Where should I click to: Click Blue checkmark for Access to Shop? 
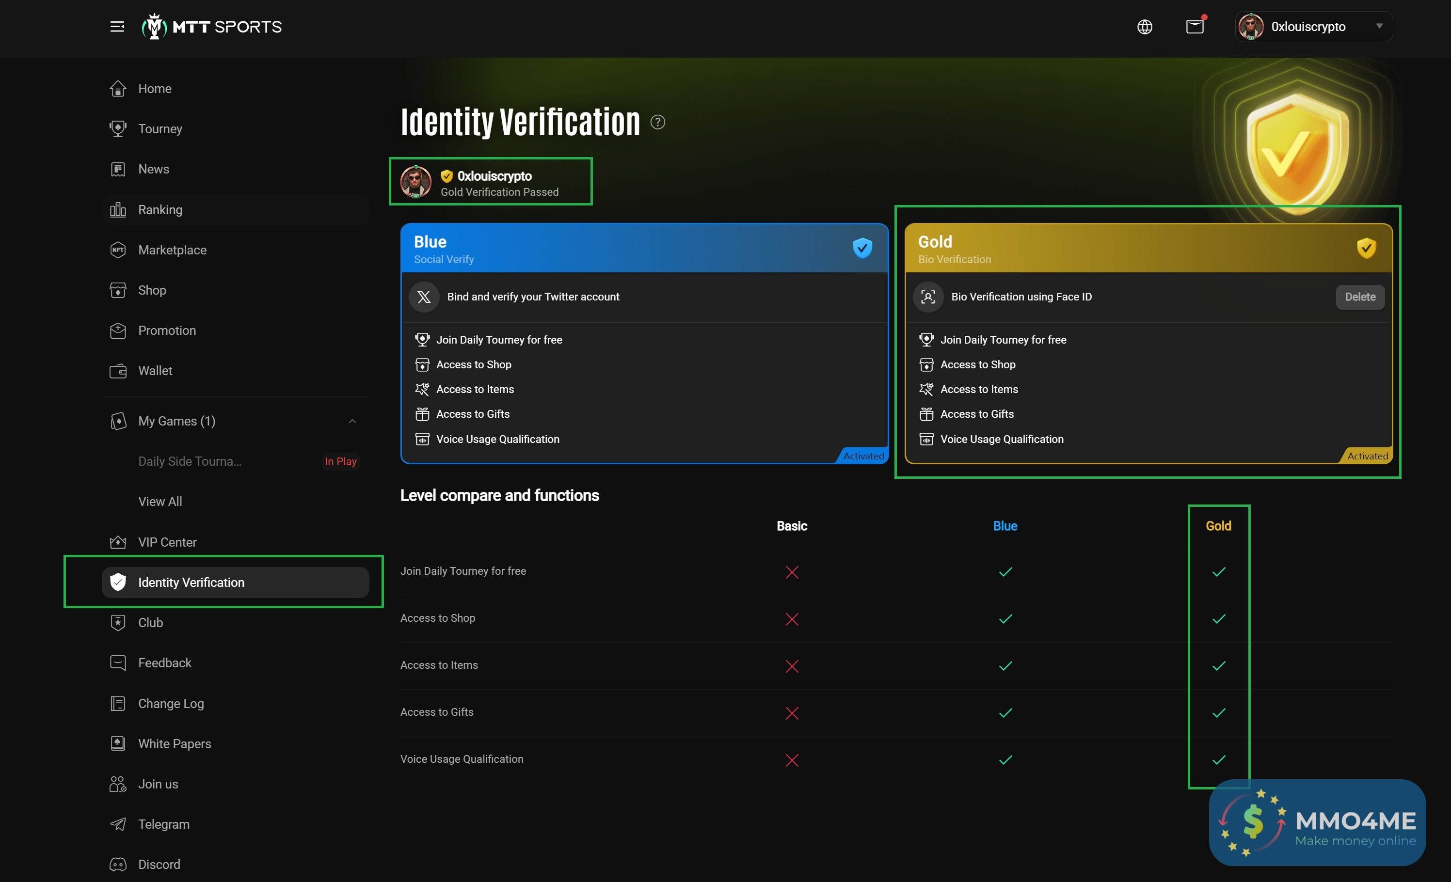(1005, 619)
